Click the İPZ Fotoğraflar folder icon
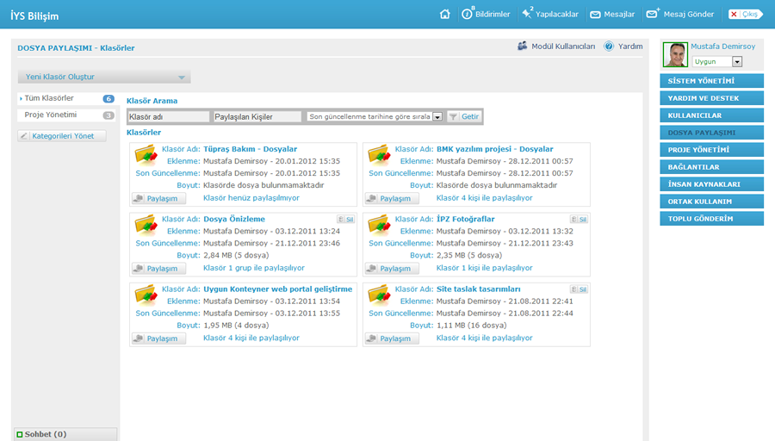 coord(378,225)
